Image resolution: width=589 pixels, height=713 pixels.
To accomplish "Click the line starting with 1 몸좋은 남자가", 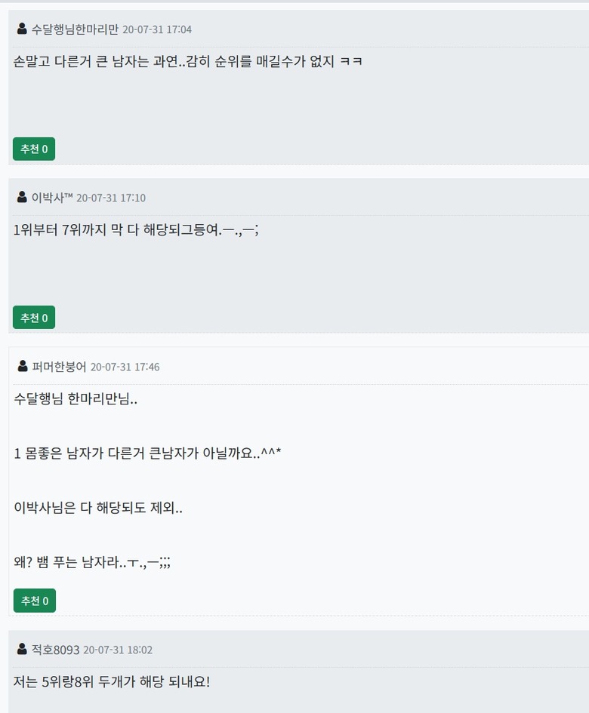I will pyautogui.click(x=147, y=453).
